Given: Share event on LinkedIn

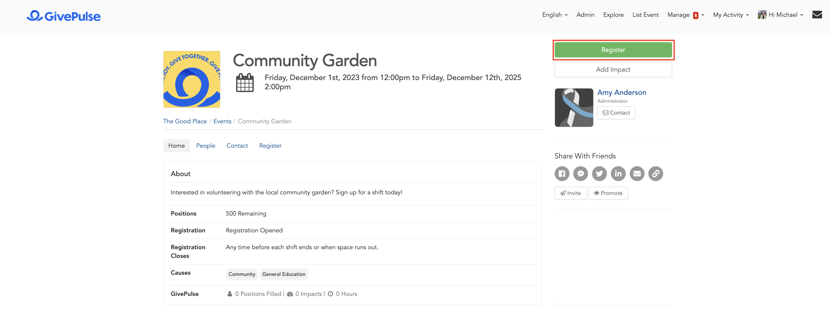Looking at the screenshot, I should [618, 173].
